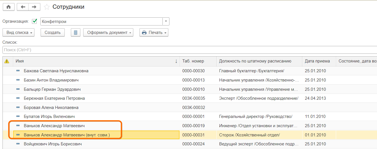Open the Печать dropdown menu
Image resolution: width=377 pixels, height=149 pixels.
[154, 32]
